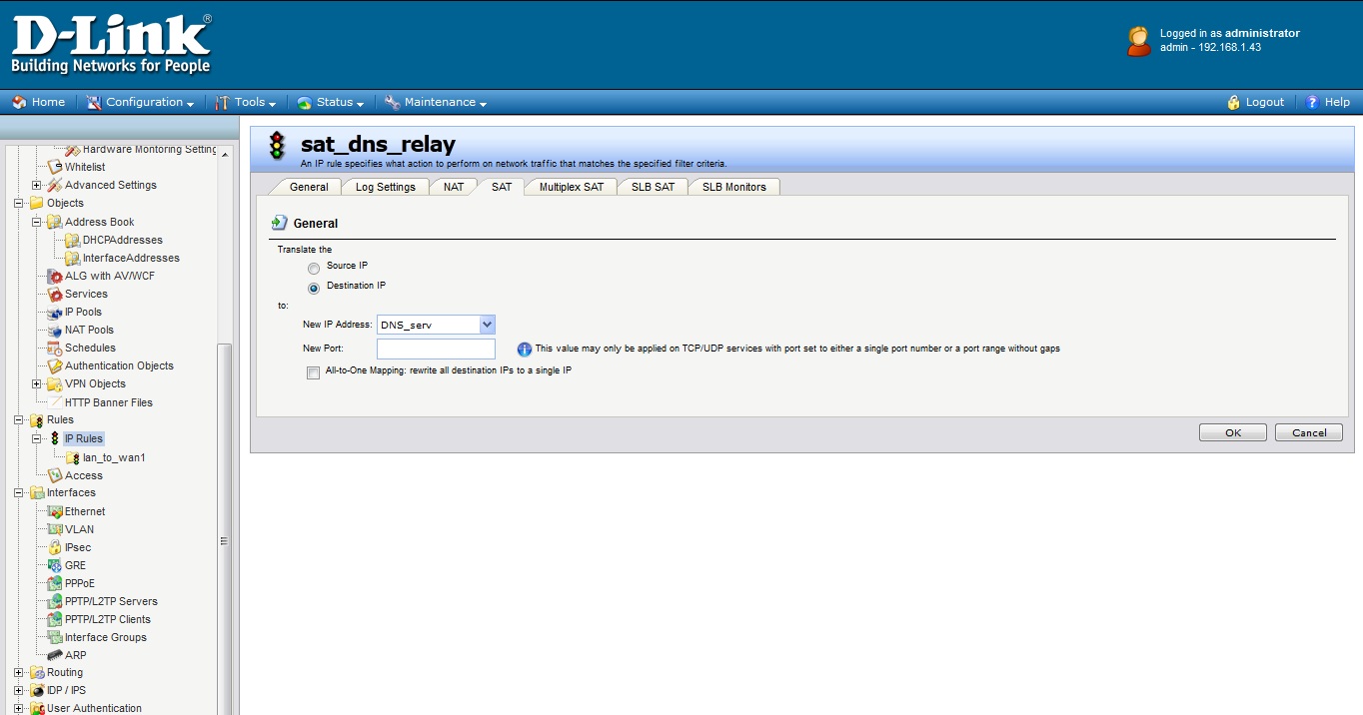Select the Destination IP radio button
1363x715 pixels.
click(x=314, y=288)
